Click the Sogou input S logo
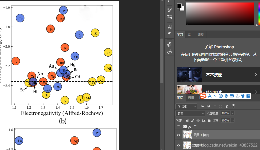This screenshot has height=150, width=260. tap(203, 96)
